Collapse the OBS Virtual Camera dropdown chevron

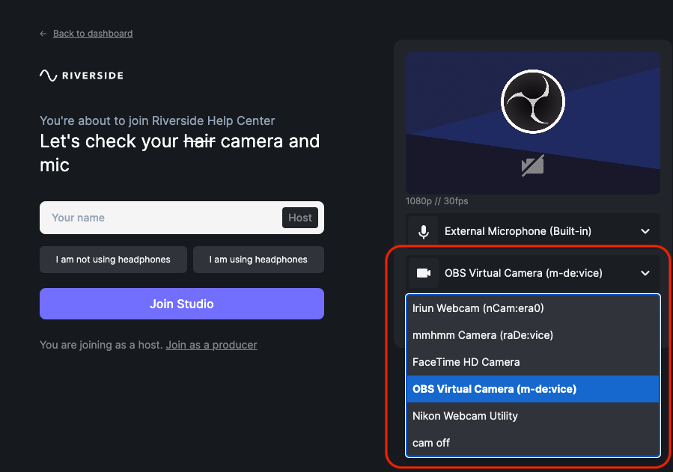645,273
